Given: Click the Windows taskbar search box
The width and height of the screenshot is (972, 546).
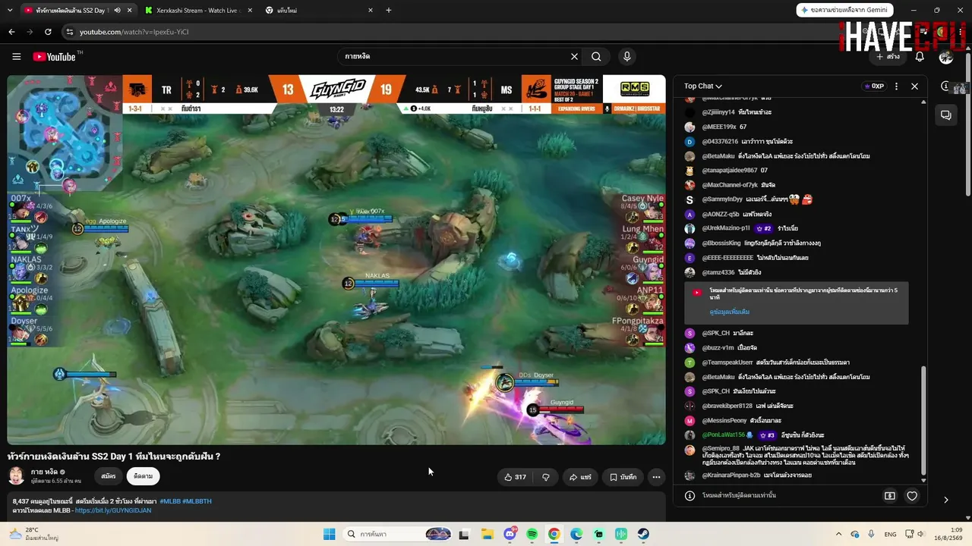Looking at the screenshot, I should pos(399,534).
